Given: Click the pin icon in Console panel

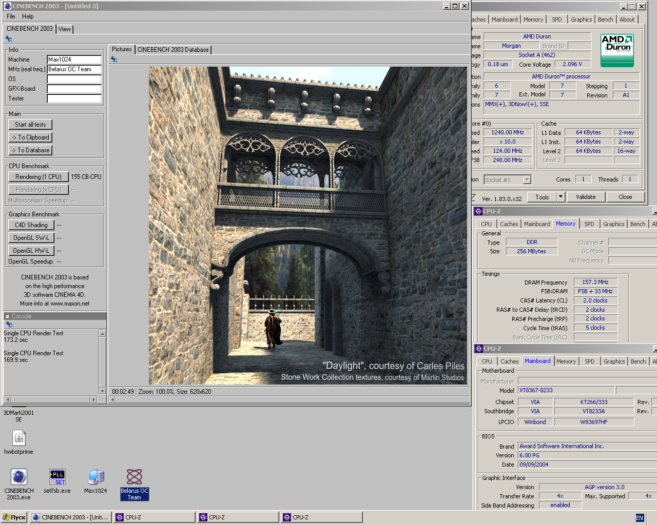Looking at the screenshot, I should 9,324.
